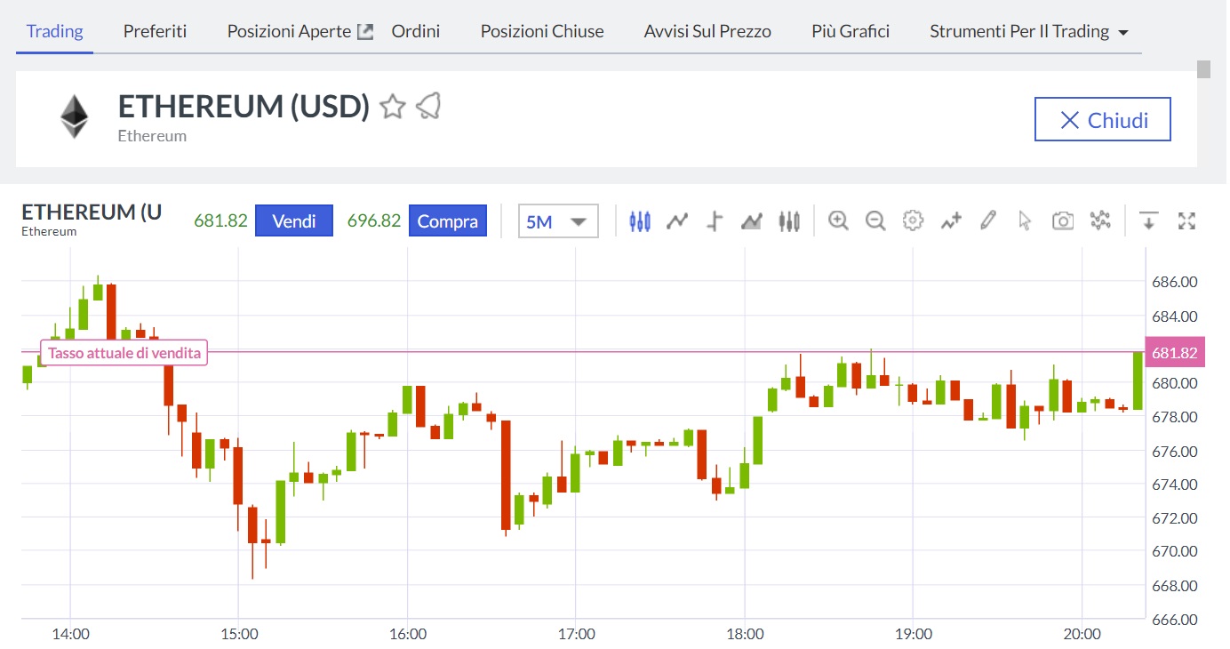Image resolution: width=1230 pixels, height=649 pixels.
Task: Switch to the Più Grafici tab
Action: click(851, 31)
